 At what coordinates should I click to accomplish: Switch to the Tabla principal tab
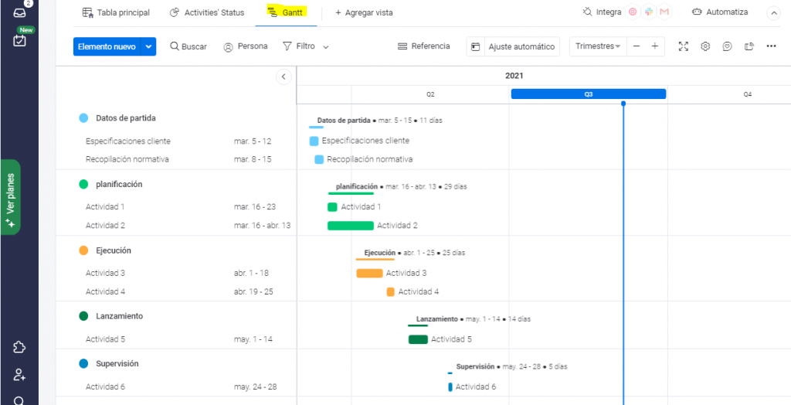(115, 12)
